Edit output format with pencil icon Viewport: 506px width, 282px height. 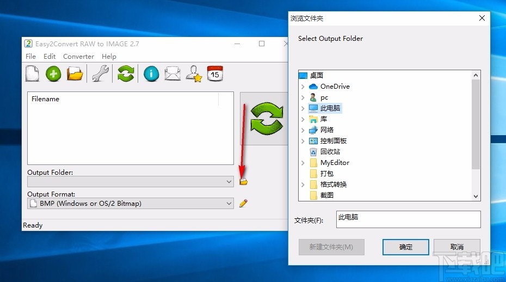click(243, 204)
